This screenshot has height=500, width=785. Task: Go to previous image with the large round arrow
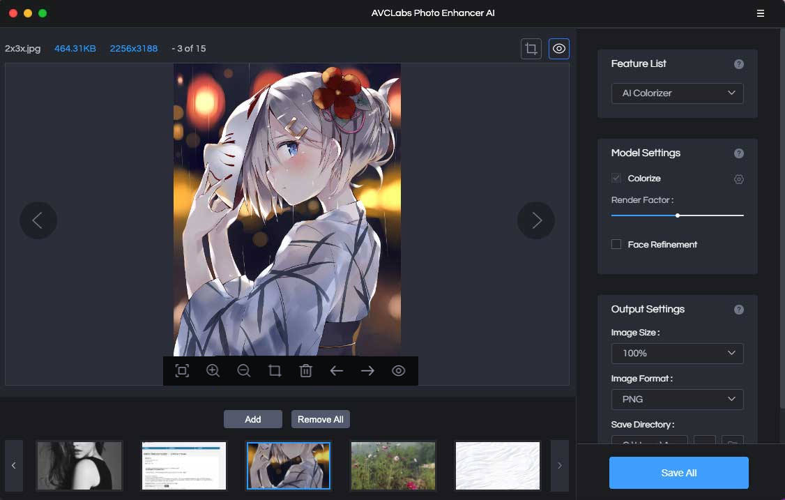click(x=38, y=220)
